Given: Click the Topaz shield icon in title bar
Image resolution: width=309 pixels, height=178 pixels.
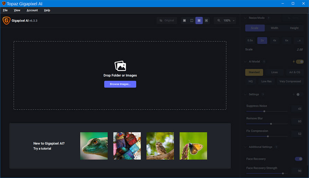Looking at the screenshot, I should [3, 3].
